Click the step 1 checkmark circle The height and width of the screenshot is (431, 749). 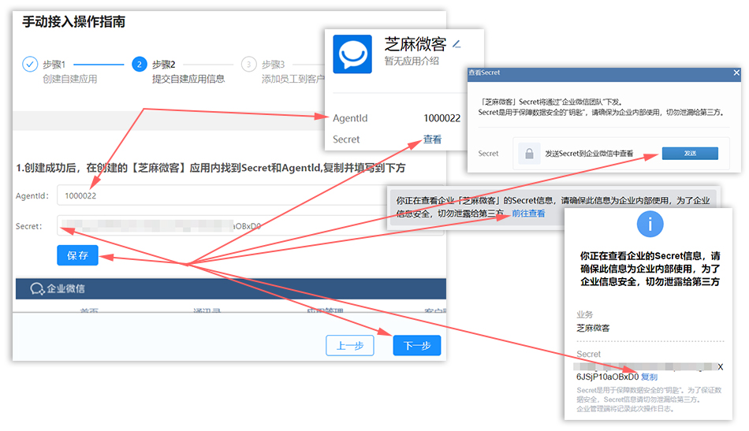tap(30, 64)
